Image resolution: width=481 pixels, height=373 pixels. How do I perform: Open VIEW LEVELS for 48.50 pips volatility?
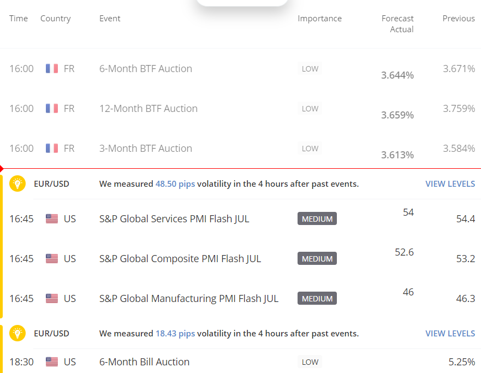450,184
